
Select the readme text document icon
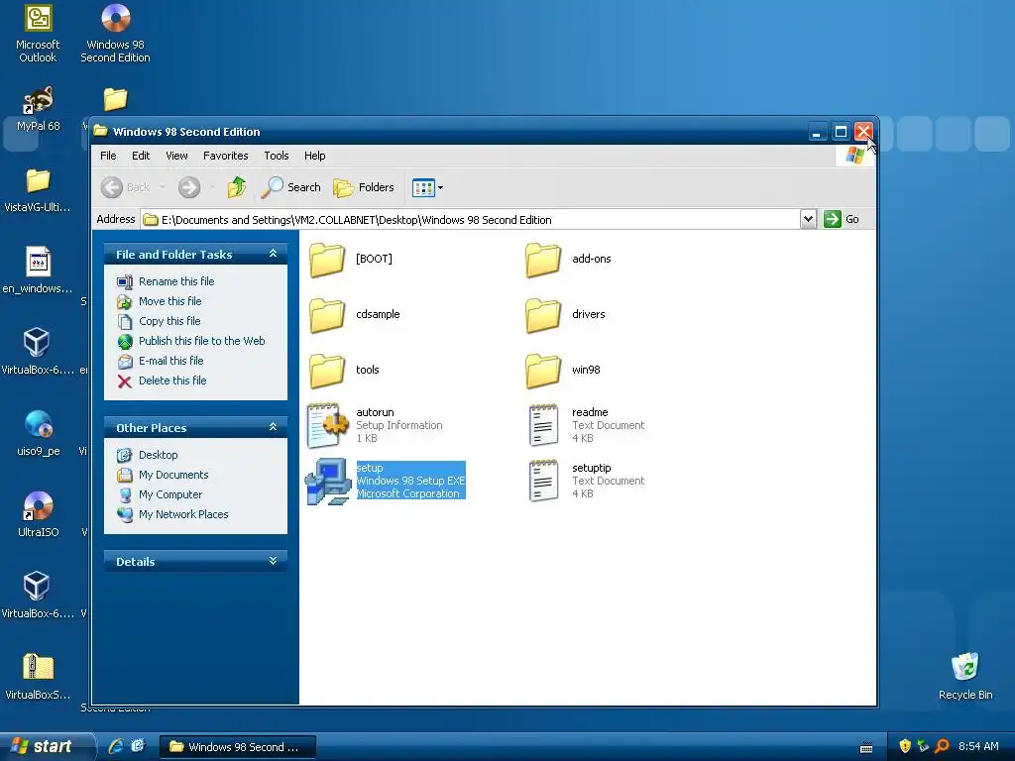(543, 425)
